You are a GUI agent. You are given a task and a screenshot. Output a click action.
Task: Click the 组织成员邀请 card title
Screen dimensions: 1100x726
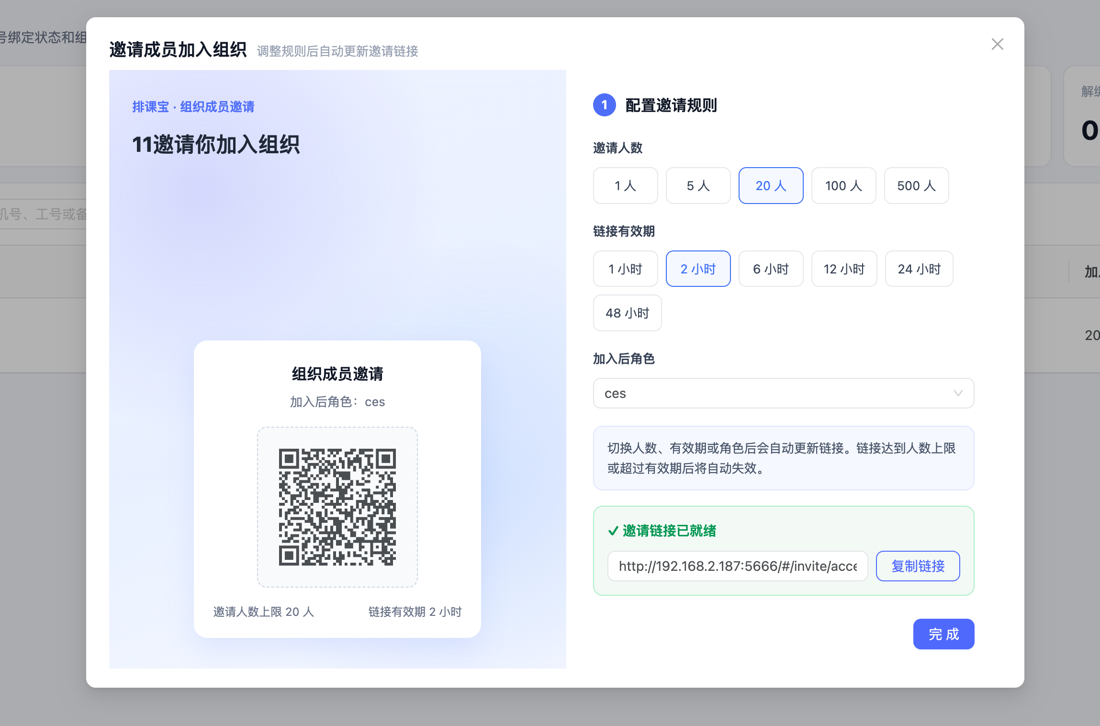337,374
